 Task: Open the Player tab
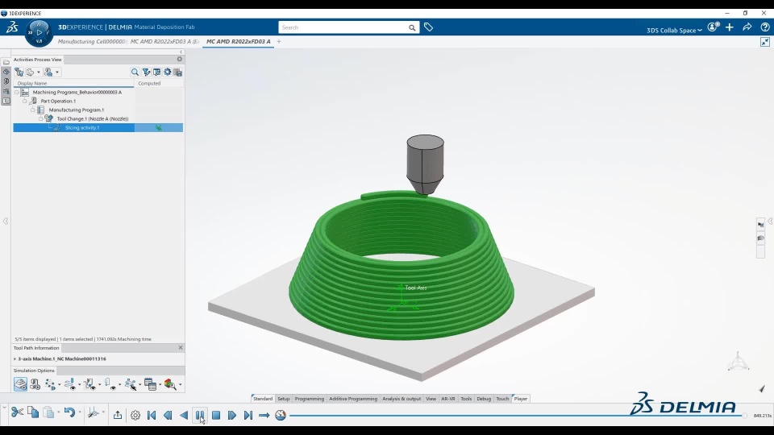pyautogui.click(x=521, y=399)
